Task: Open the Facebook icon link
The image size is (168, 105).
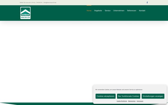Action: click(147, 3)
